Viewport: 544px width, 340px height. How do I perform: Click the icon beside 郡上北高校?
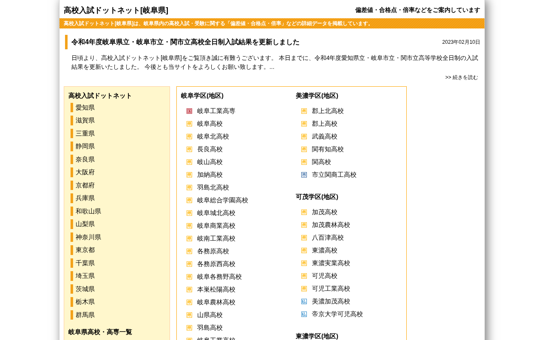tap(304, 111)
